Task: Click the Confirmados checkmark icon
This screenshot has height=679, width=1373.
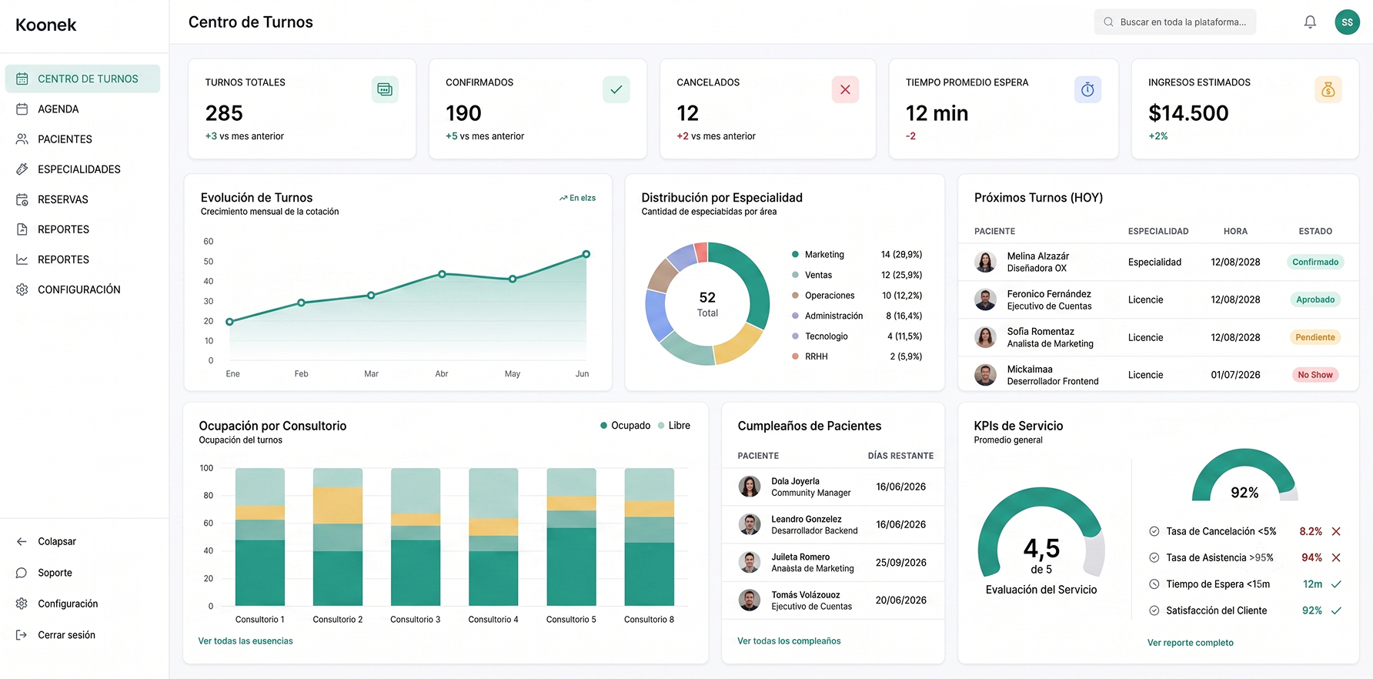Action: pyautogui.click(x=616, y=90)
